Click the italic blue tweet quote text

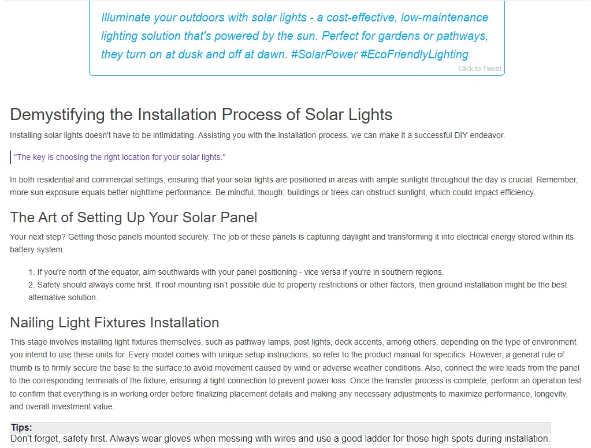click(295, 36)
